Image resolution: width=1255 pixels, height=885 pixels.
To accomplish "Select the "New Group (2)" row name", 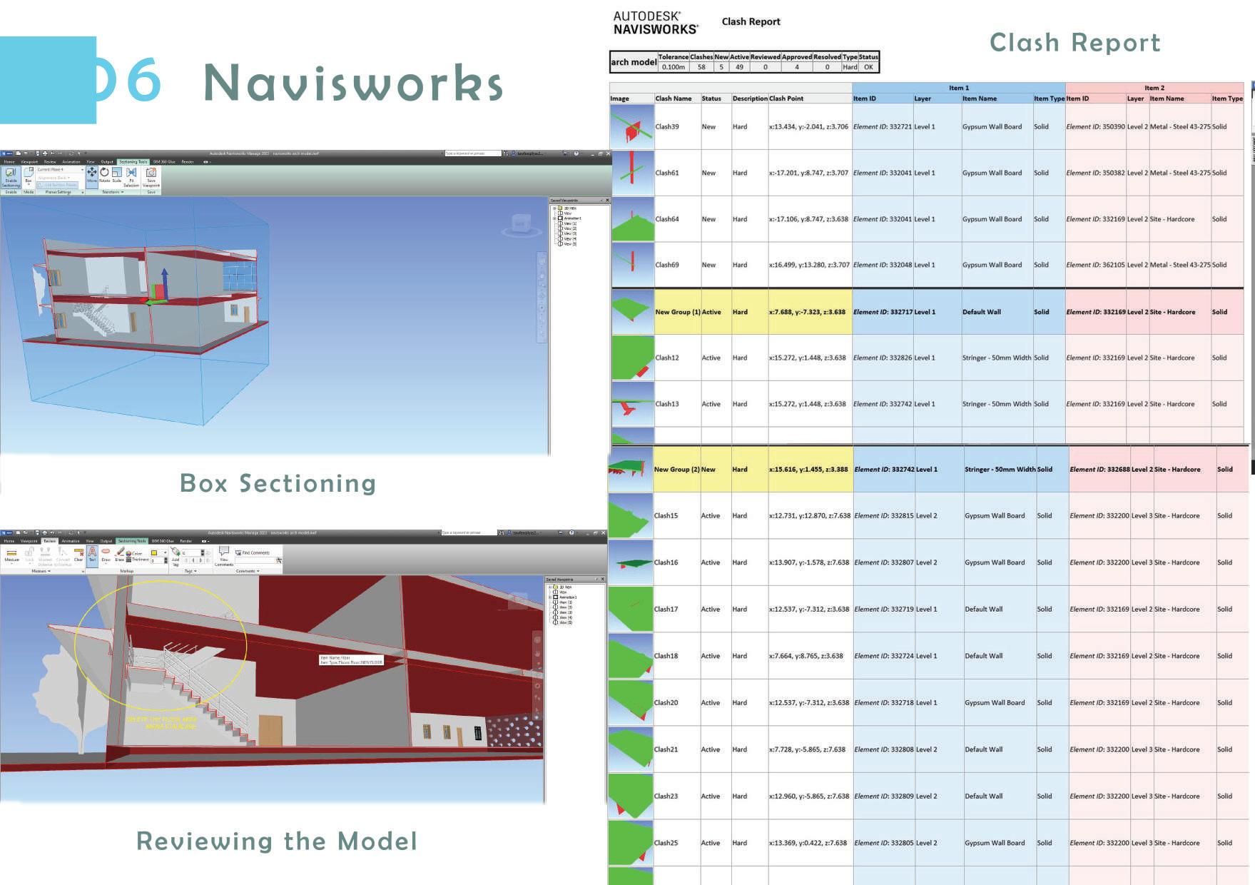I will point(676,470).
